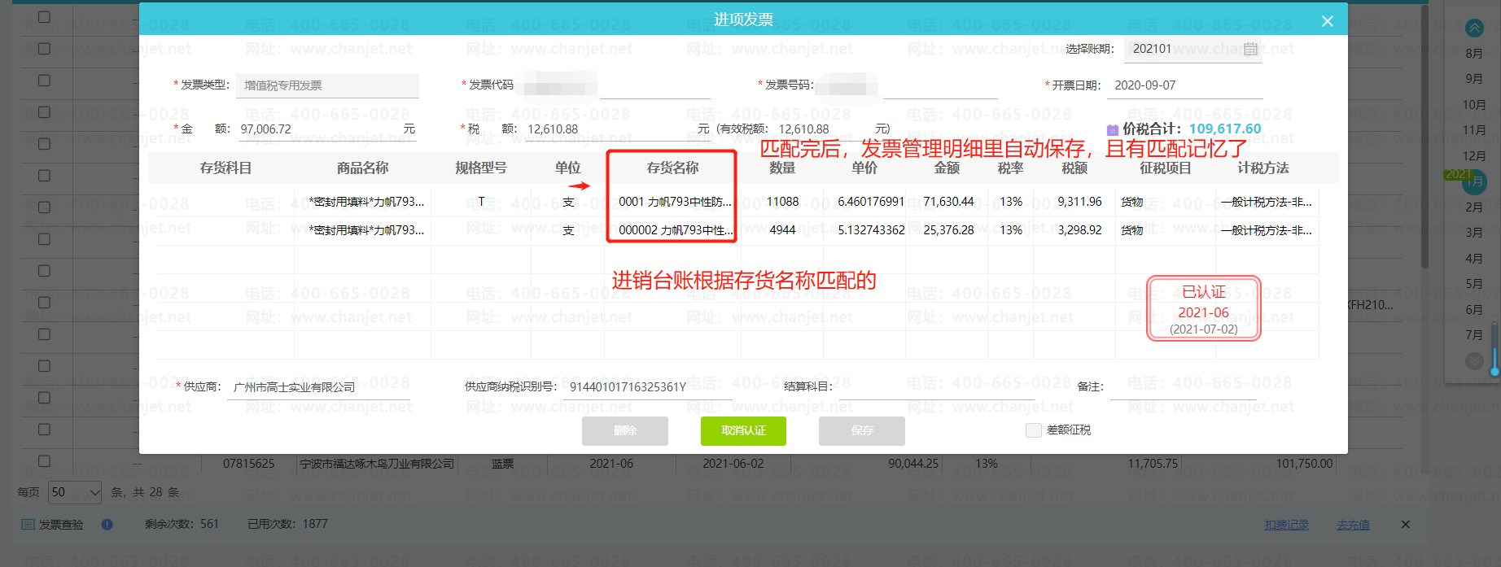The height and width of the screenshot is (567, 1501).
Task: Click the 保存 button
Action: pos(862,431)
